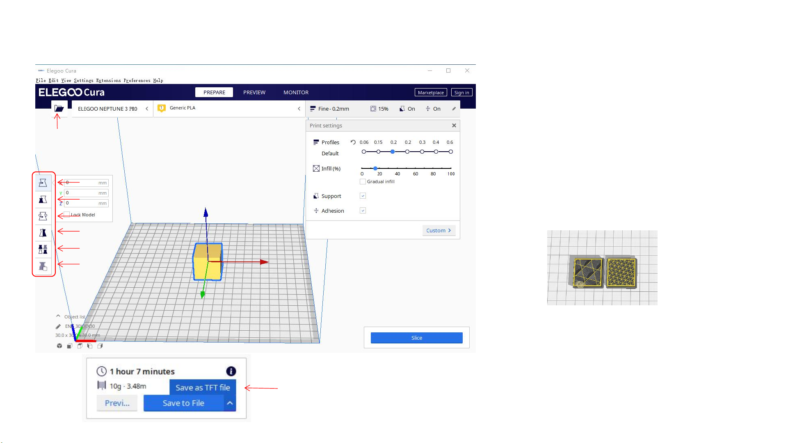The width and height of the screenshot is (788, 443).
Task: Switch to the PREPARE stage tab
Action: tap(214, 92)
